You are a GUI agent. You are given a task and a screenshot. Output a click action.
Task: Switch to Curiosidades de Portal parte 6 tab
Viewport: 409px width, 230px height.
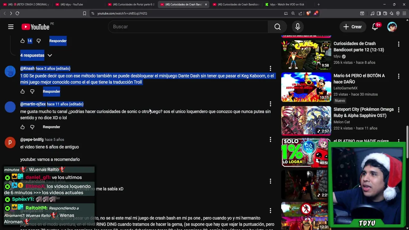(131, 4)
